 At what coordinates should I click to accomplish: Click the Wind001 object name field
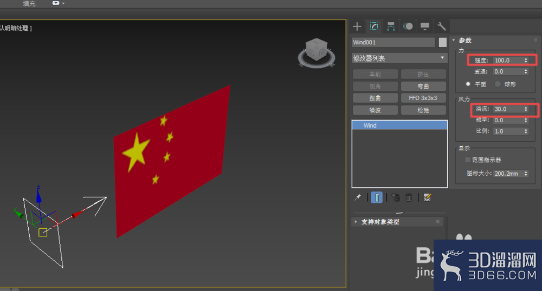click(x=393, y=42)
